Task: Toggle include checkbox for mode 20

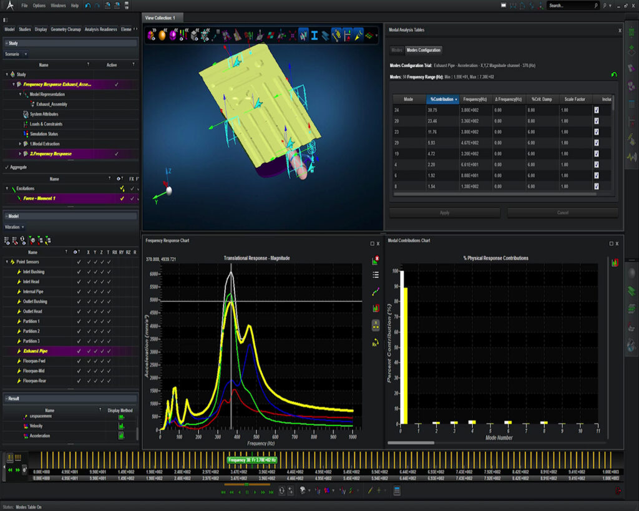Action: point(597,121)
